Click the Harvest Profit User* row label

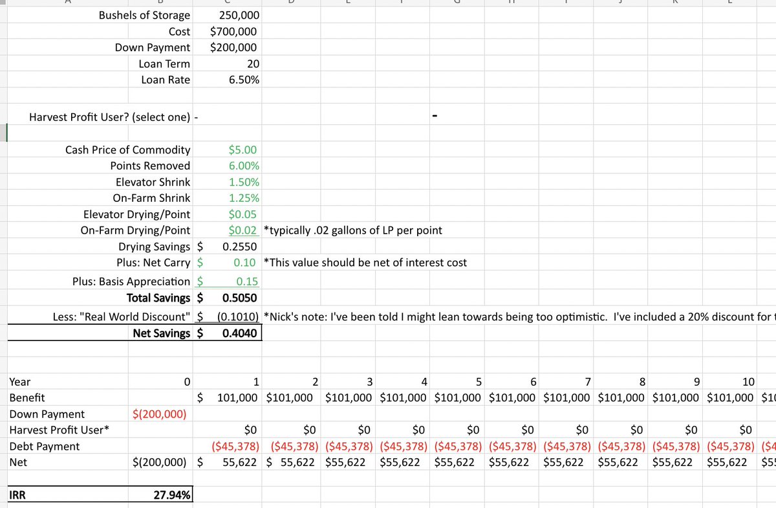point(59,429)
